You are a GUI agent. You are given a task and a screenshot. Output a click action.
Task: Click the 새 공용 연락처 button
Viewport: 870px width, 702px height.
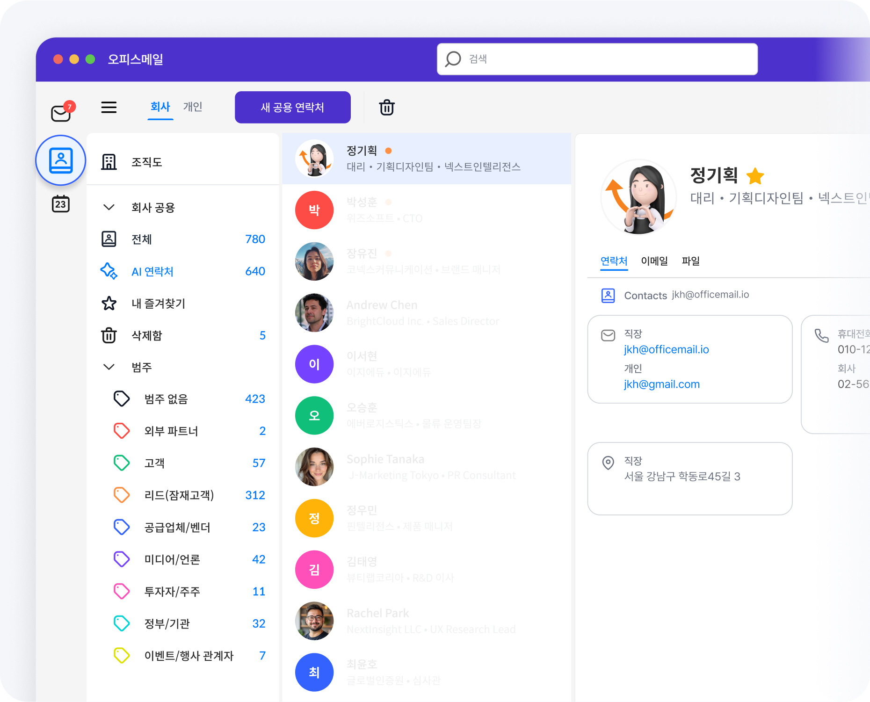tap(292, 108)
